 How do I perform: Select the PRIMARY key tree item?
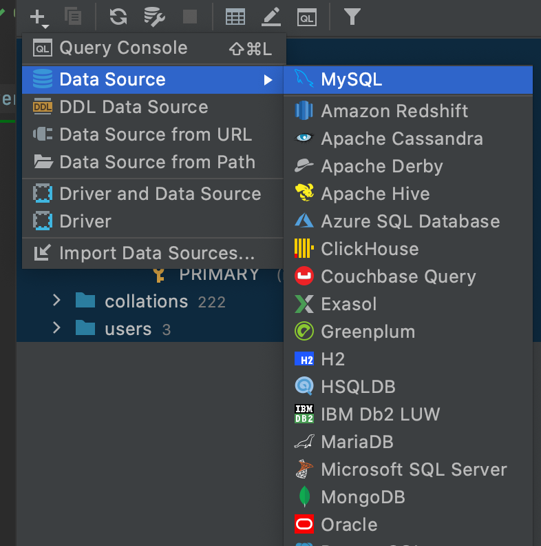point(219,274)
